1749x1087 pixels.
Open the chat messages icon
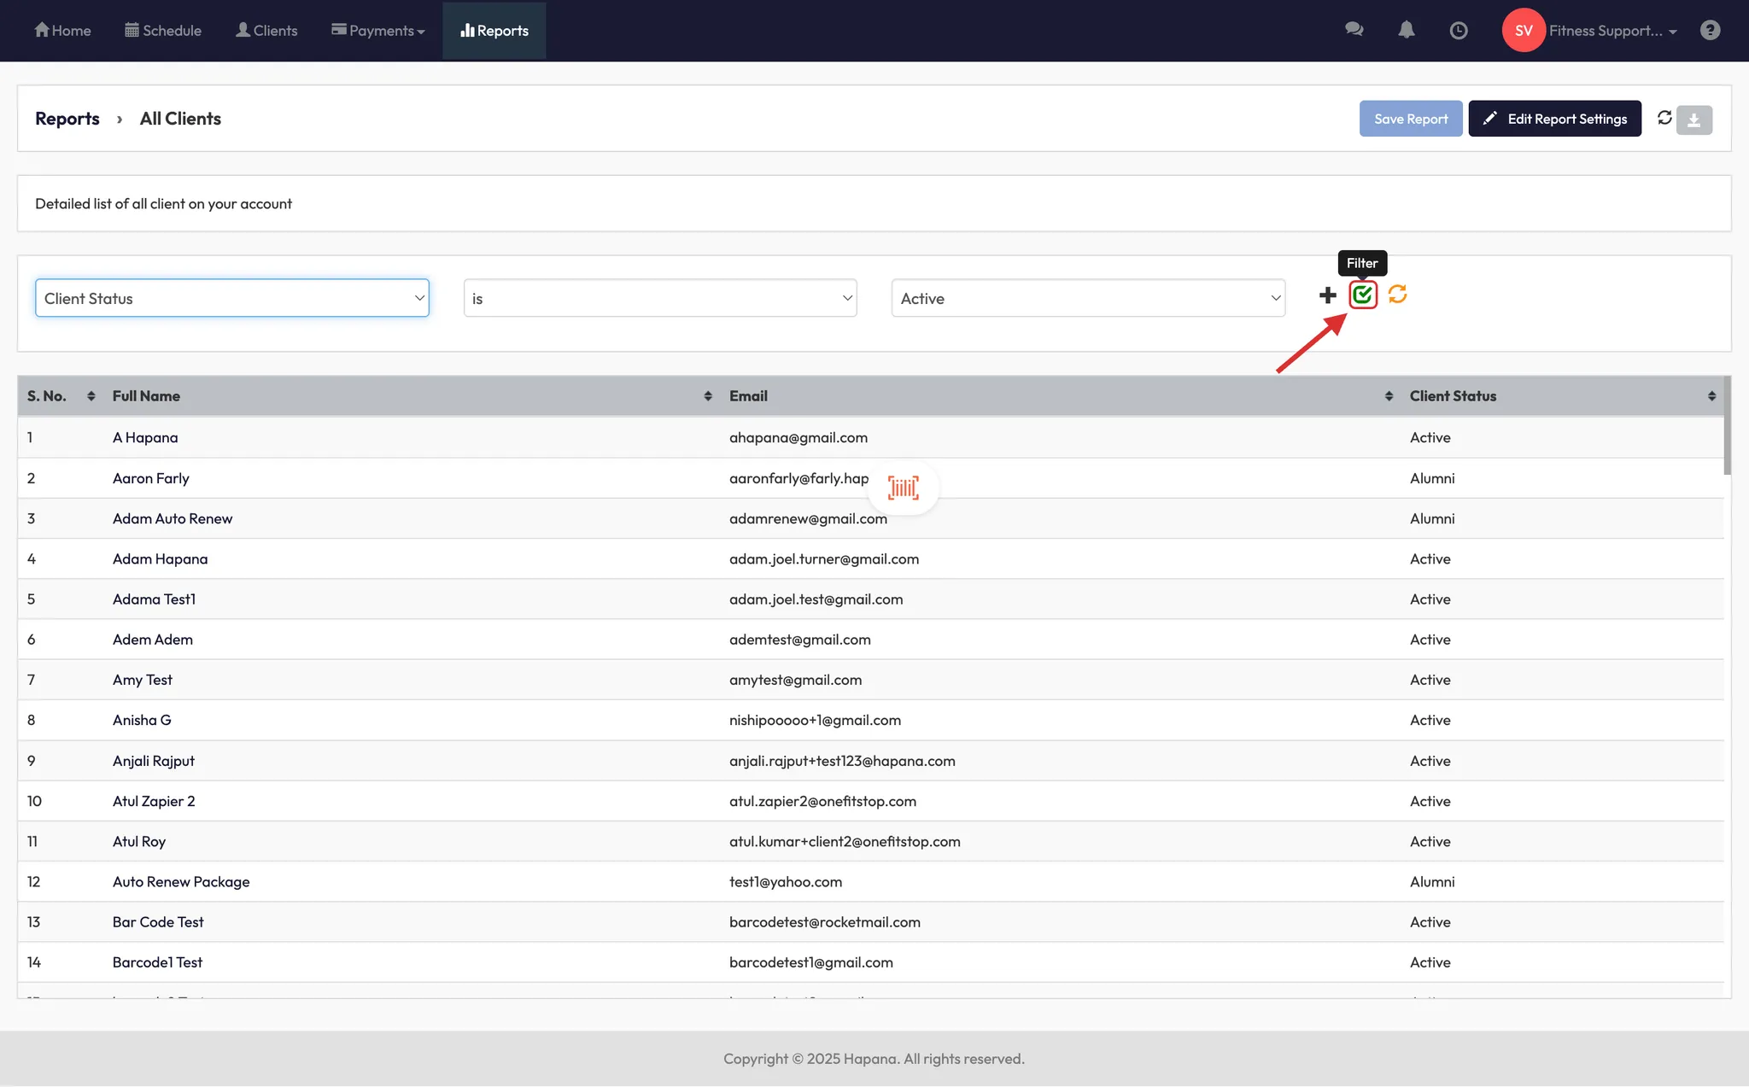1354,30
